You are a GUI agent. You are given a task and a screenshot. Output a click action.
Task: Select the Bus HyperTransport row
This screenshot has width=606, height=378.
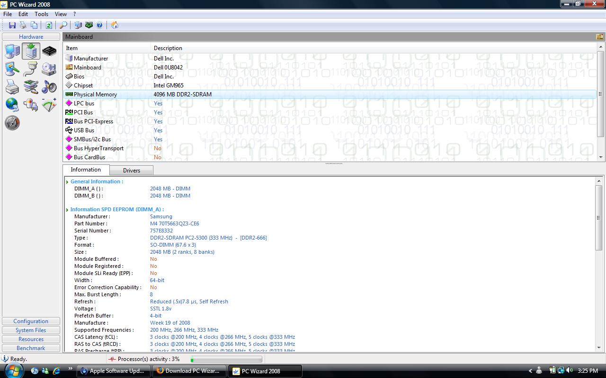click(x=330, y=148)
